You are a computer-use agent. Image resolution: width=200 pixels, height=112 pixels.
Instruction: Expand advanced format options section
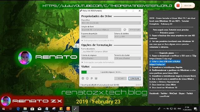tap(98, 62)
